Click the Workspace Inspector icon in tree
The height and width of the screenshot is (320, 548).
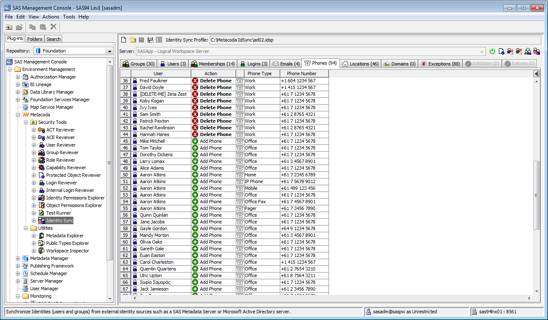pos(42,251)
